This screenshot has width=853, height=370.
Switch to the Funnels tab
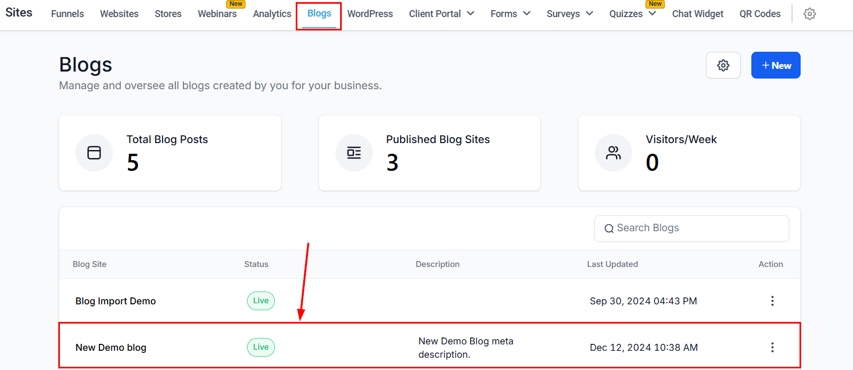[67, 14]
